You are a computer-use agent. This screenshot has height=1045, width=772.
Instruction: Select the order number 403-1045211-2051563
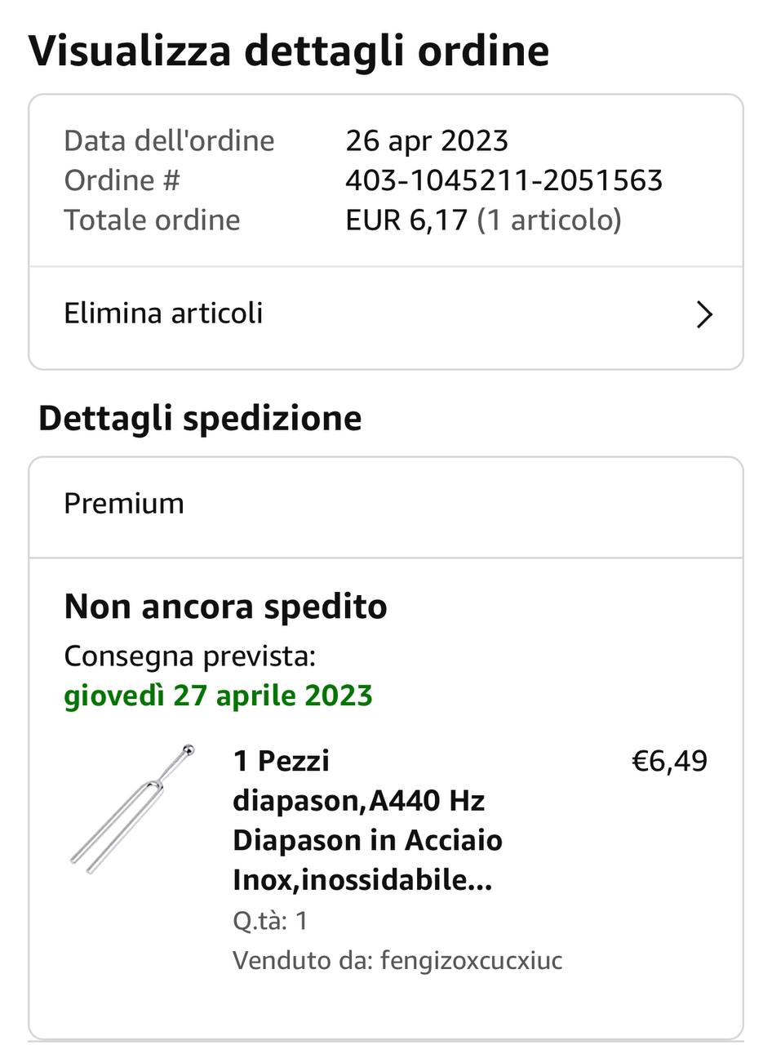pos(504,180)
